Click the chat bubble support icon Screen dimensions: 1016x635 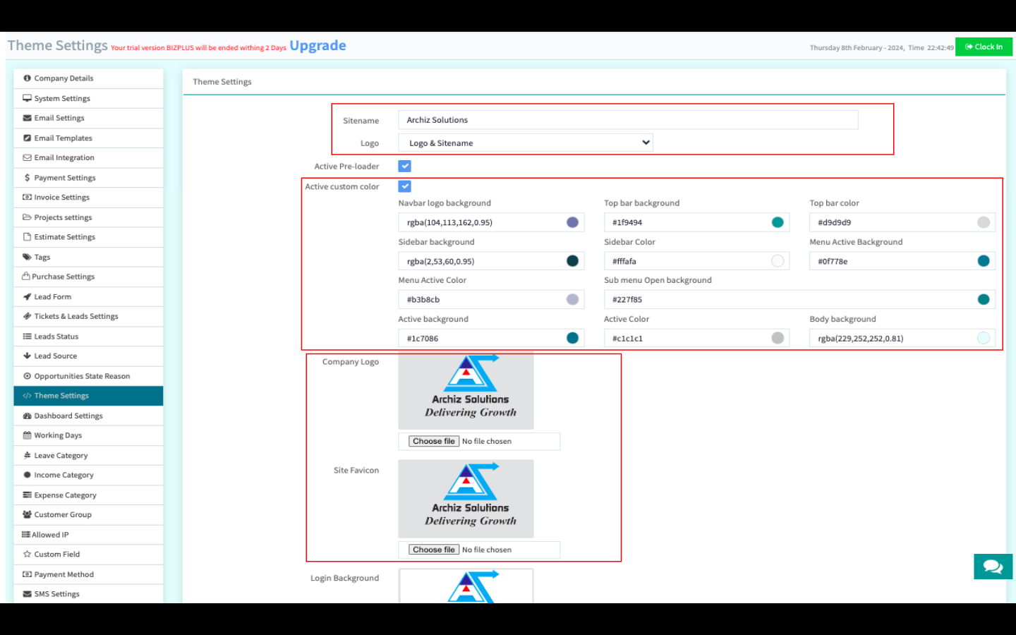coord(993,567)
